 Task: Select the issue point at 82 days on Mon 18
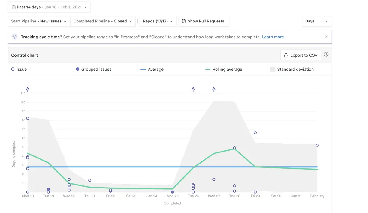pos(28,118)
